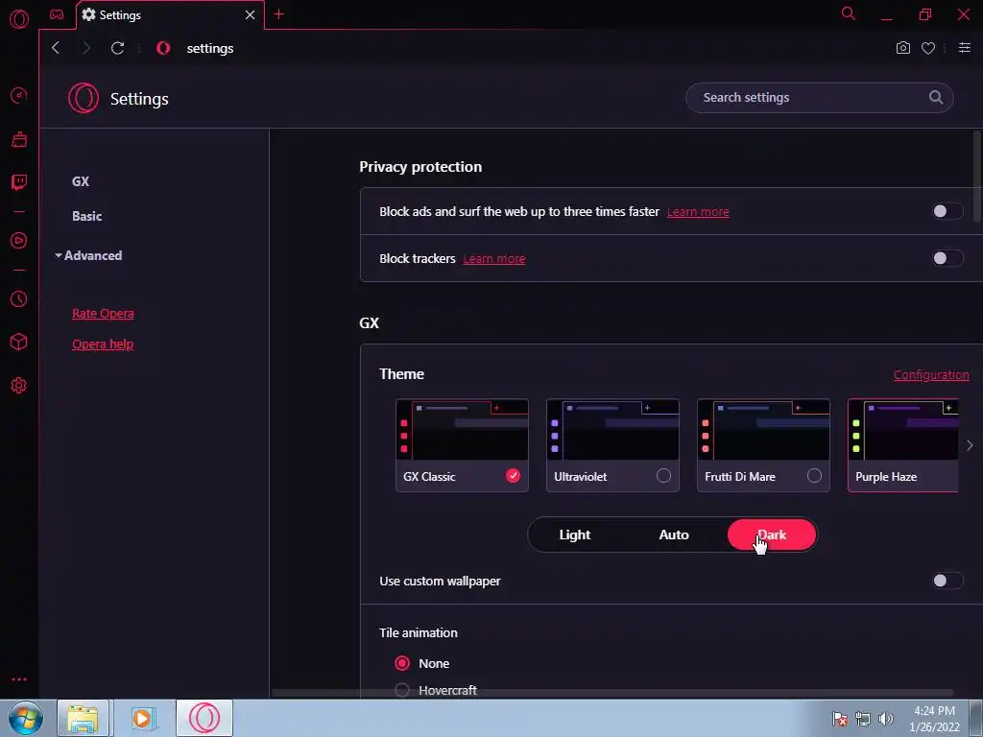
Task: Enable the Block trackers toggle
Action: (x=947, y=258)
